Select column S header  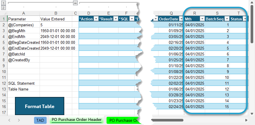[x=217, y=13]
